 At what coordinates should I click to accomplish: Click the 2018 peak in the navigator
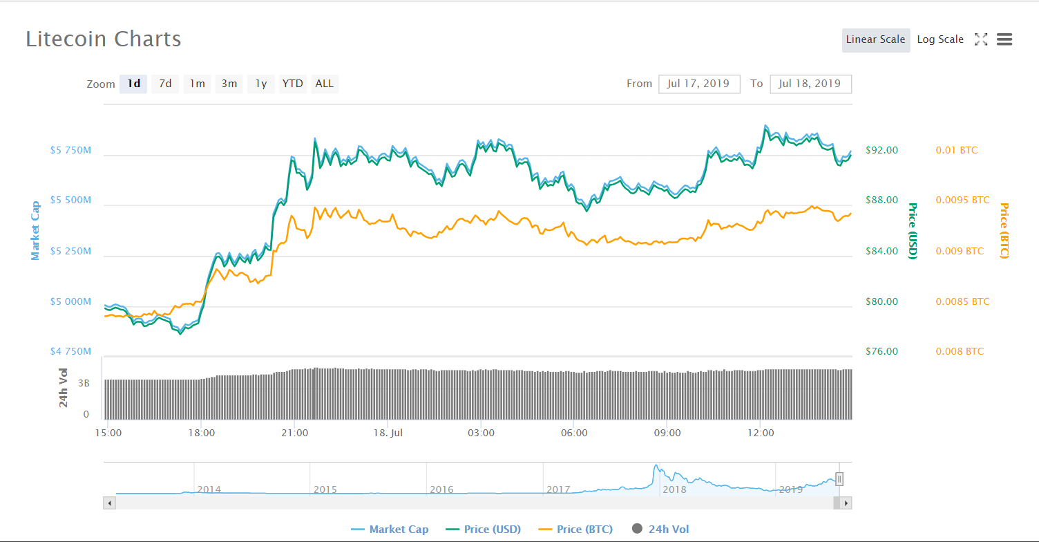click(655, 468)
